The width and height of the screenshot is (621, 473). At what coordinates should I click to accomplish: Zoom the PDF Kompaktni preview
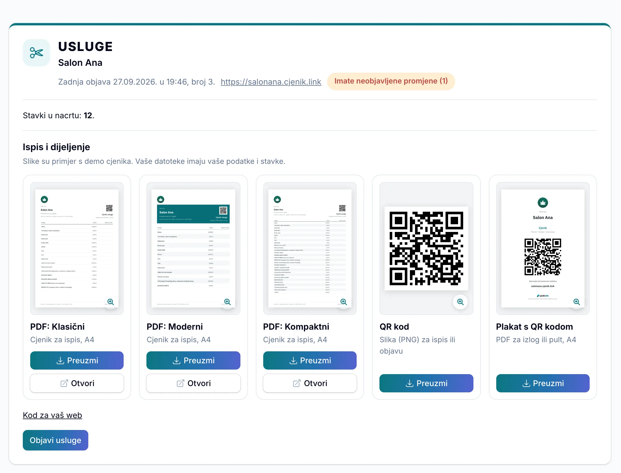tap(344, 302)
